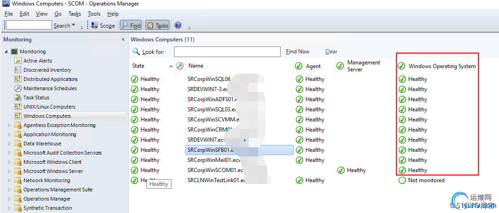
Task: Click Operations Manager folder icon
Action: (x=18, y=199)
